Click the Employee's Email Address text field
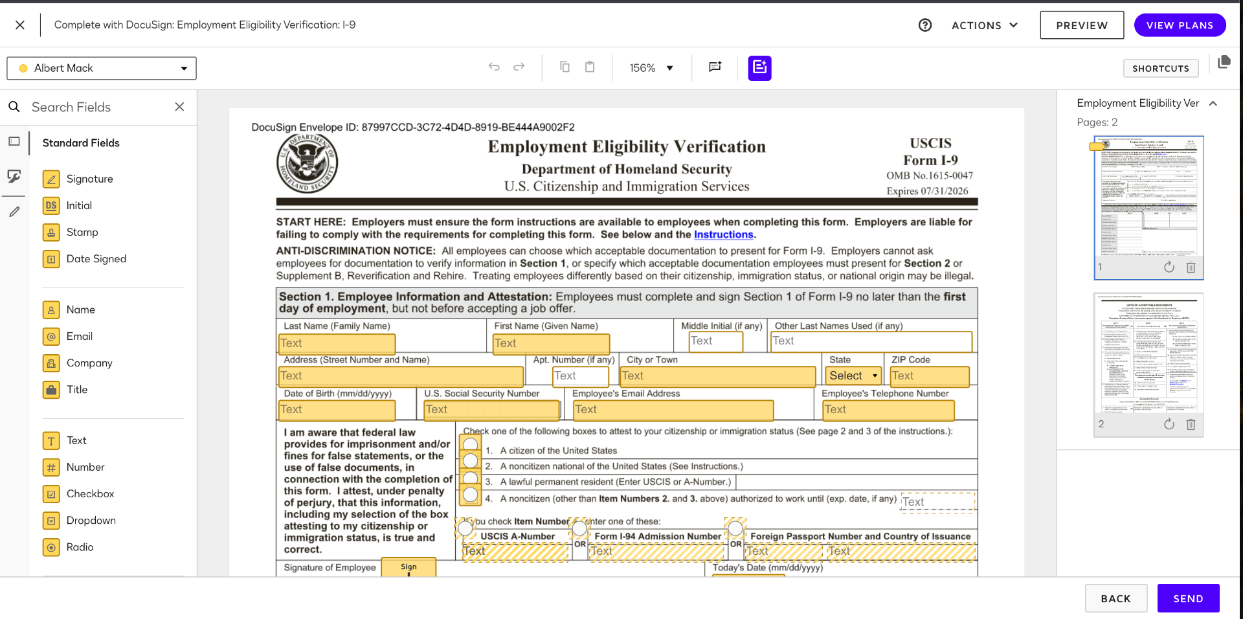The image size is (1243, 619). click(x=673, y=409)
